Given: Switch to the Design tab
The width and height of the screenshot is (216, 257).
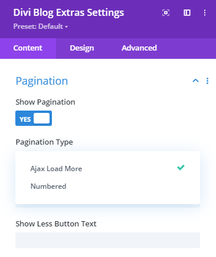Looking at the screenshot, I should 82,48.
